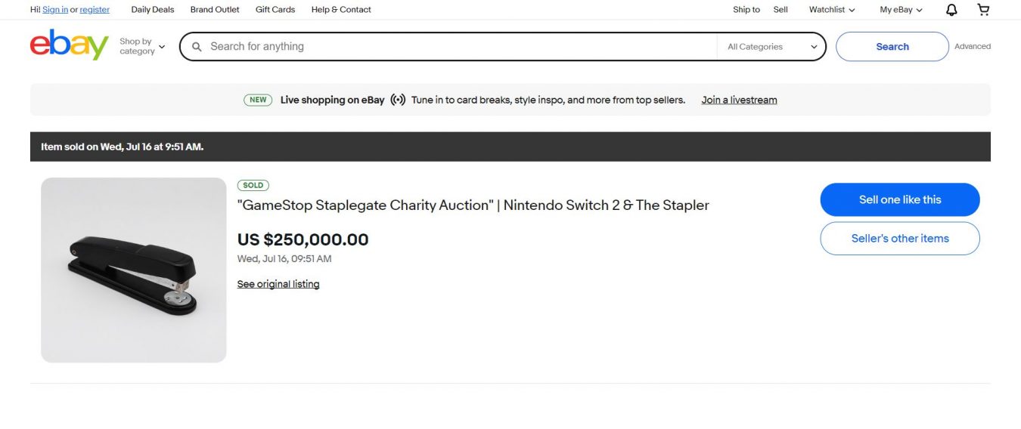
Task: Open the See original listing link
Action: pos(278,284)
